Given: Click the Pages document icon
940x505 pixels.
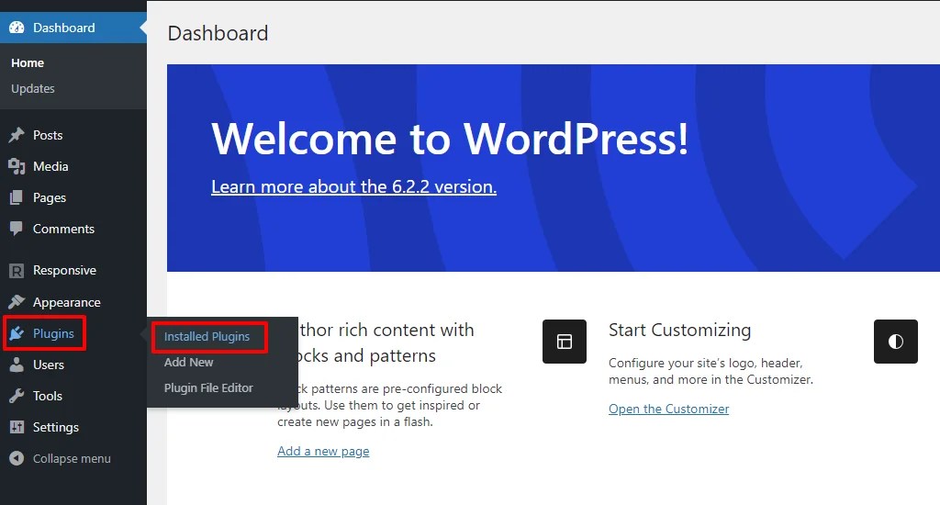Looking at the screenshot, I should point(17,197).
